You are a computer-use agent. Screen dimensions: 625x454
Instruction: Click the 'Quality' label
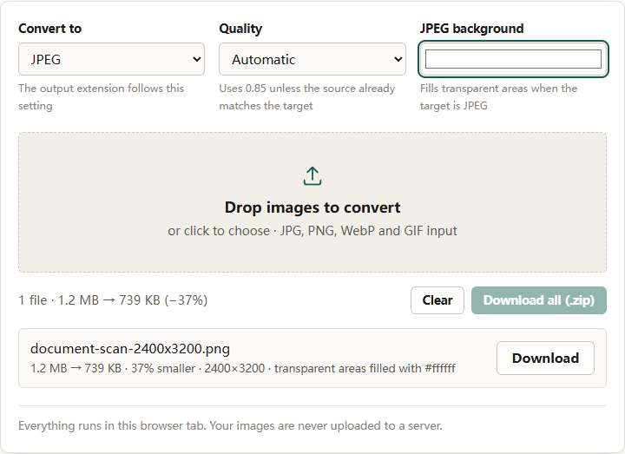(x=240, y=29)
